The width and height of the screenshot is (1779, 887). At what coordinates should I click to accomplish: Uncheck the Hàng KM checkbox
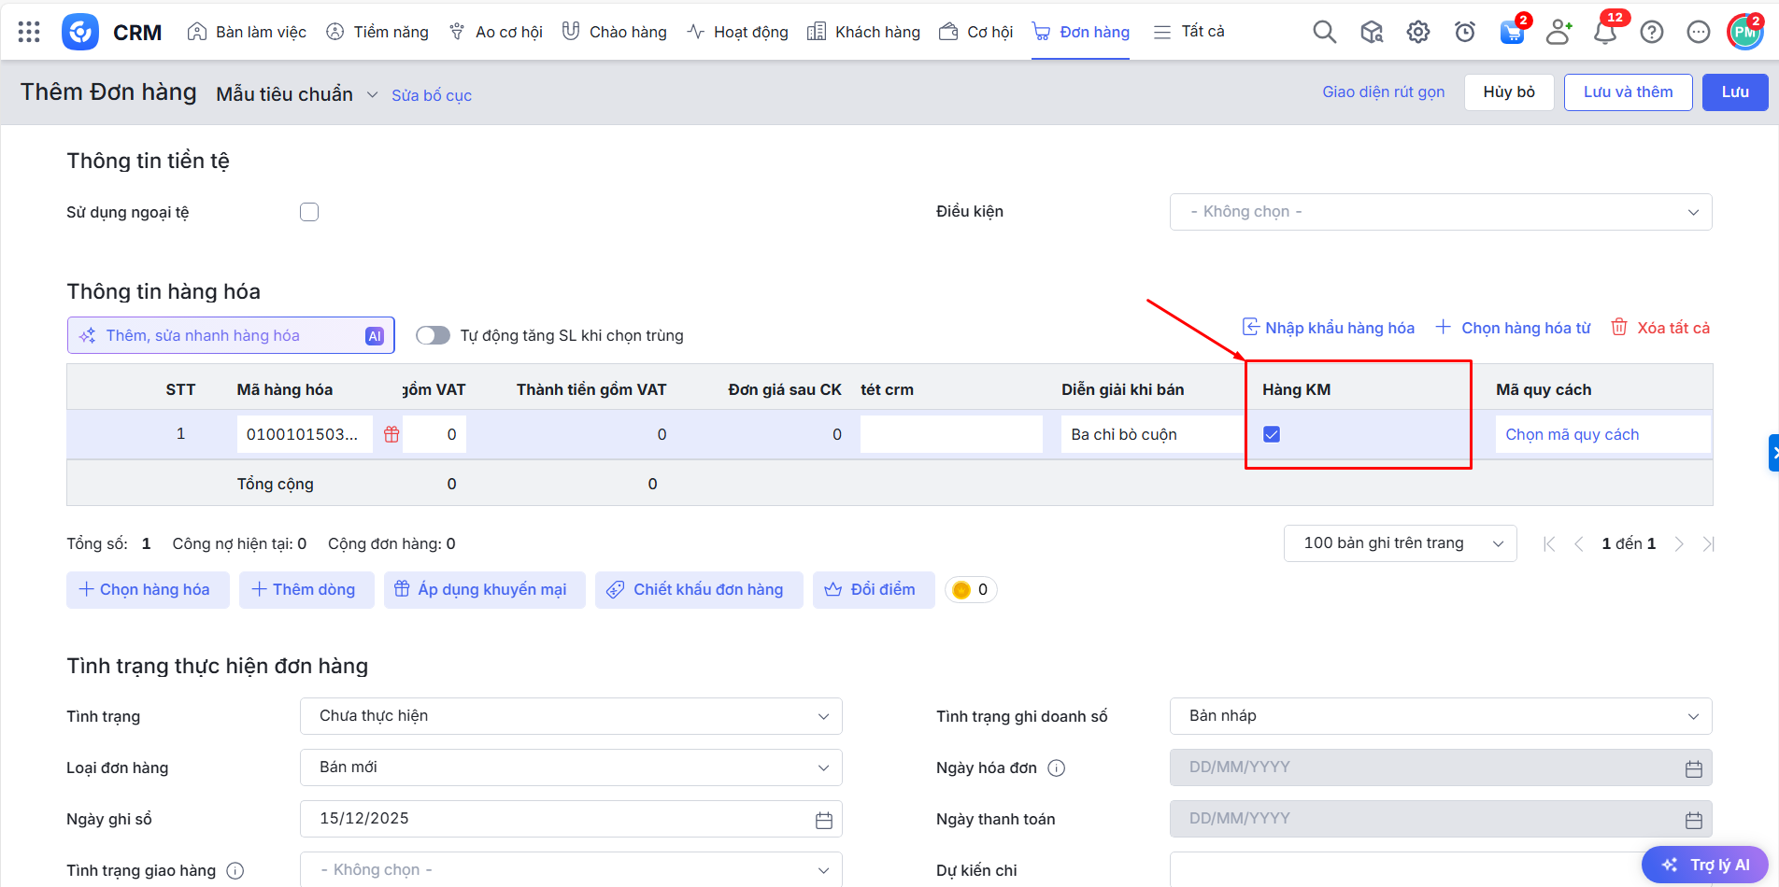(1272, 434)
